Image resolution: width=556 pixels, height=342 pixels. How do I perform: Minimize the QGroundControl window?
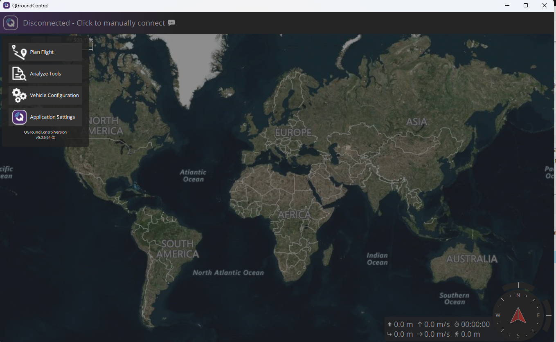pyautogui.click(x=507, y=6)
